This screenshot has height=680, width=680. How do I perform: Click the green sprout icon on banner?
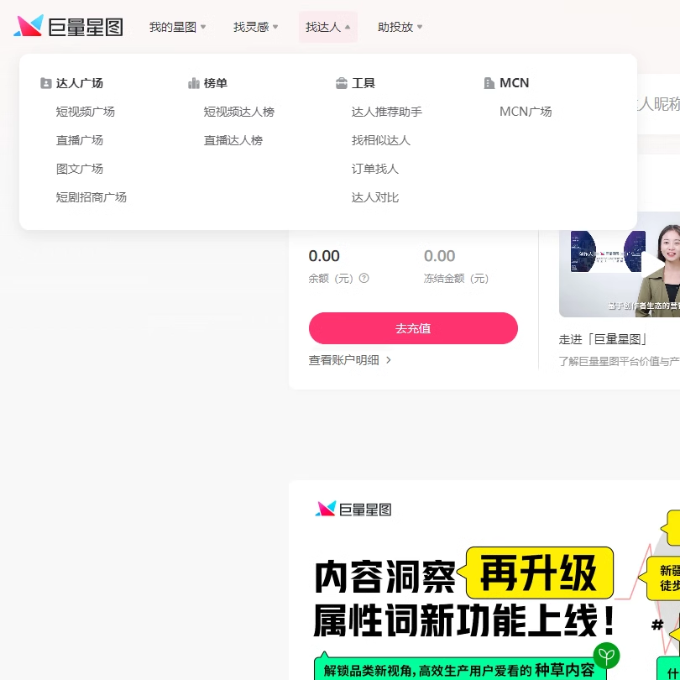pyautogui.click(x=606, y=656)
